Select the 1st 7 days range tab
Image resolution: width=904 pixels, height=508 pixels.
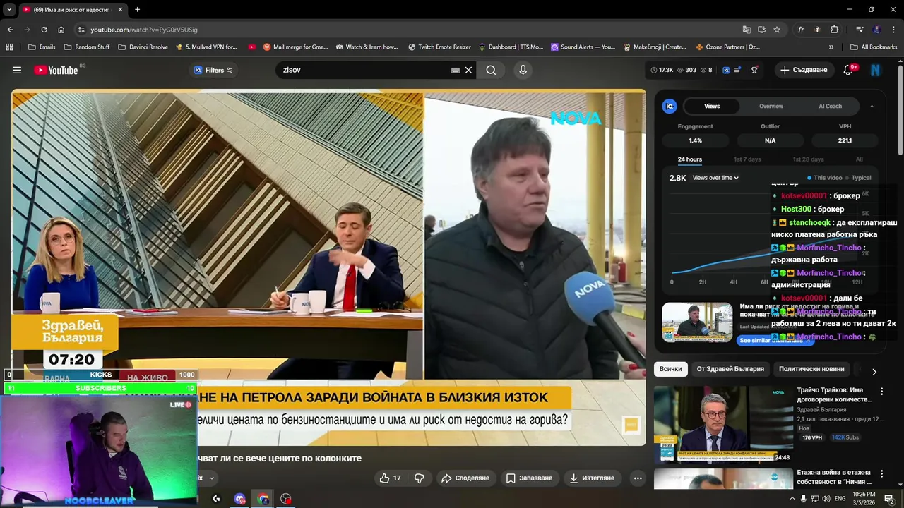tap(747, 159)
